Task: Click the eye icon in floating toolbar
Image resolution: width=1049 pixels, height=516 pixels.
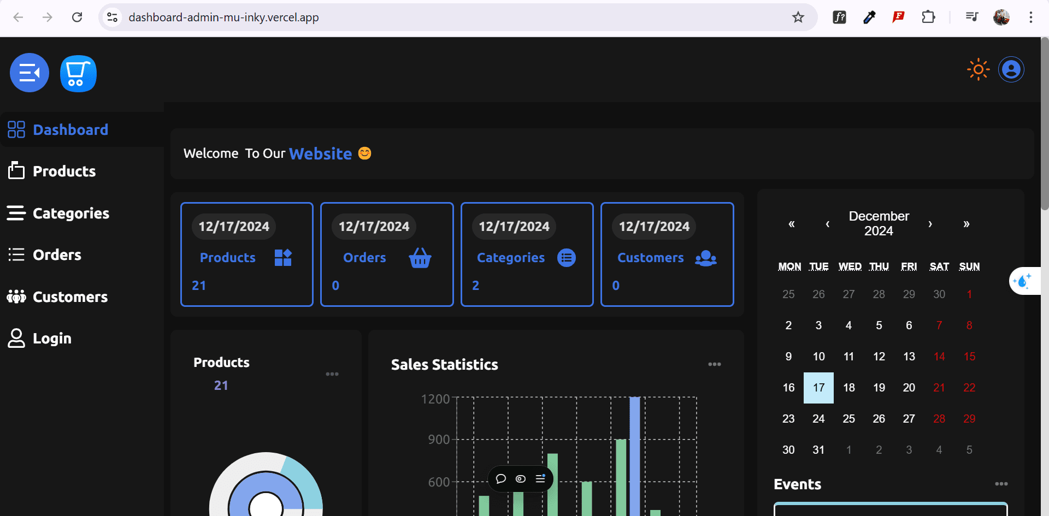Action: [521, 479]
